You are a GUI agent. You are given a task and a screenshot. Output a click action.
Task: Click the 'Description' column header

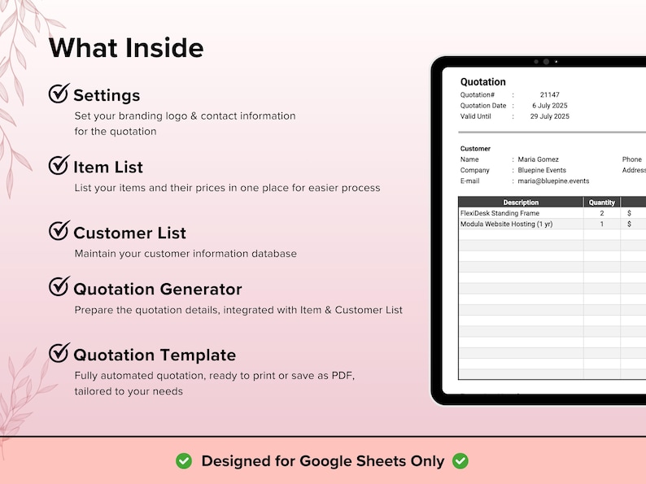[521, 203]
